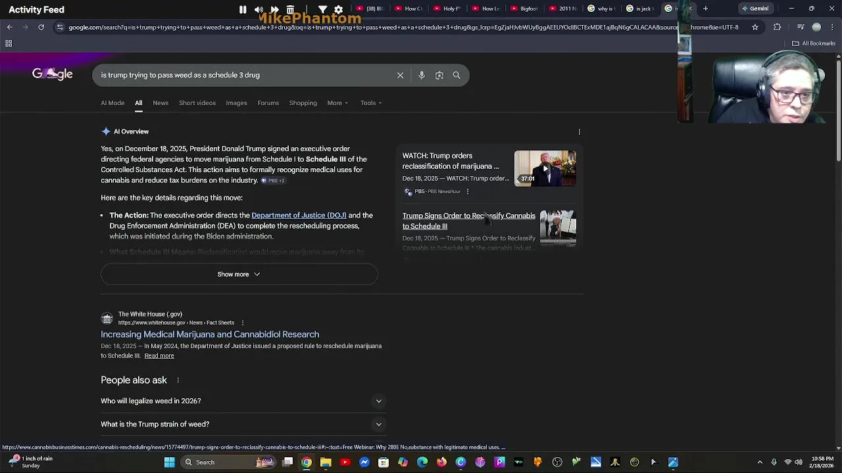842x473 pixels.
Task: Start voice search with the microphone icon
Action: click(422, 75)
